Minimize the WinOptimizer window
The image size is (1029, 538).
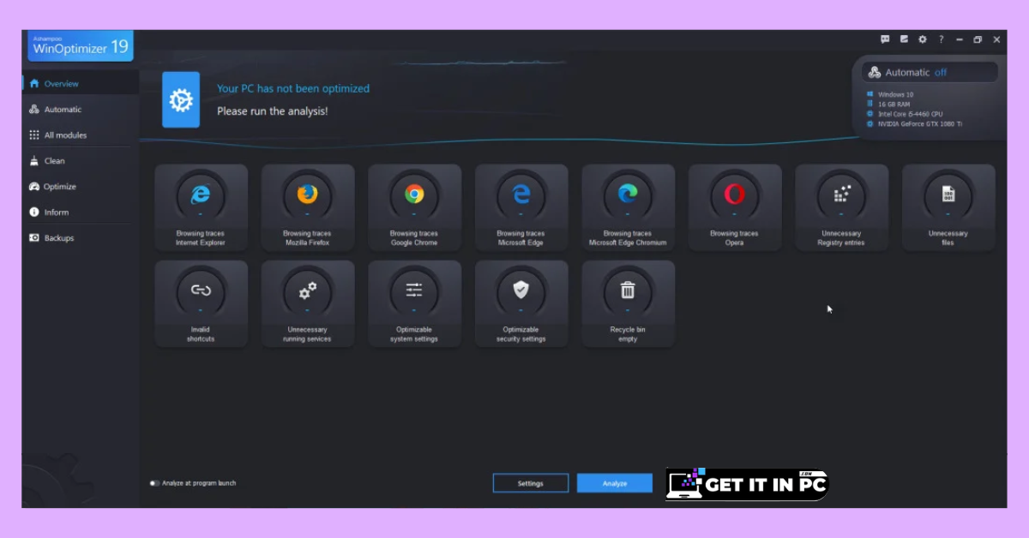[x=959, y=39]
